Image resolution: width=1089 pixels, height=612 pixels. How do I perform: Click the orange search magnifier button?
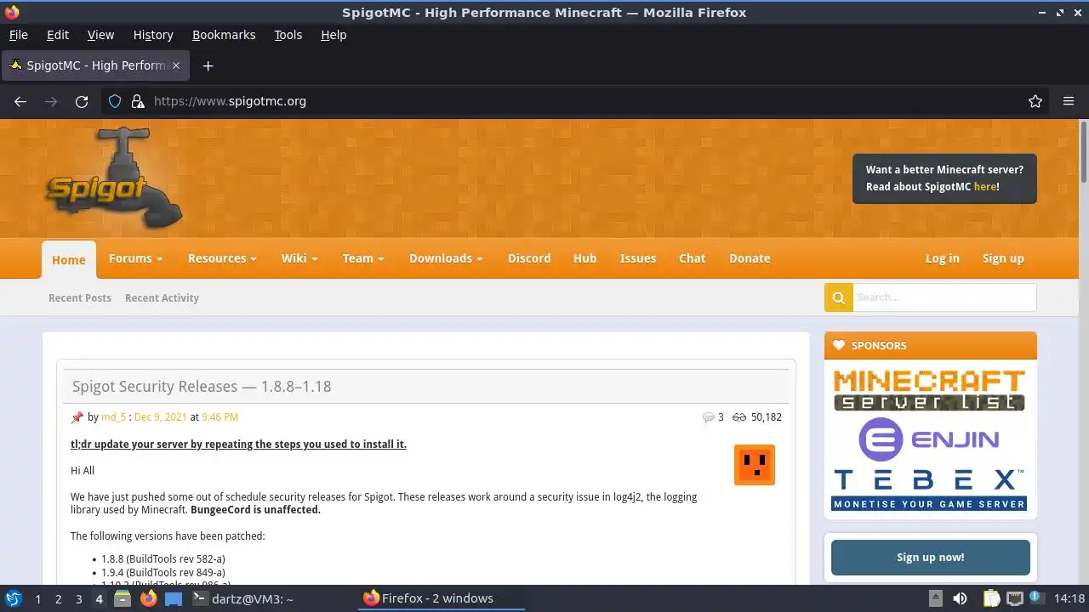(x=838, y=297)
